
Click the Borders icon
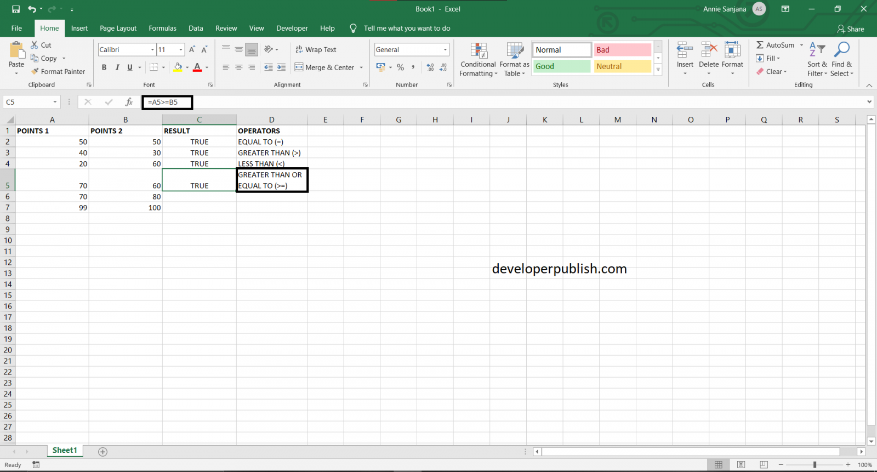[154, 67]
